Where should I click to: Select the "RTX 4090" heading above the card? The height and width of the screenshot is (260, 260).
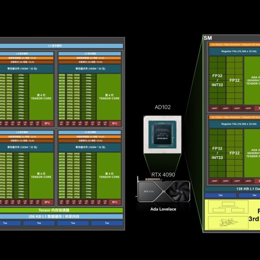[163, 174]
